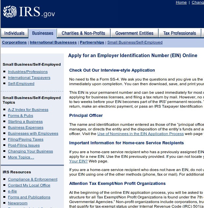This screenshot has height=208, width=204.
Task: Open the Tax Professionals tab
Action: 179,33
